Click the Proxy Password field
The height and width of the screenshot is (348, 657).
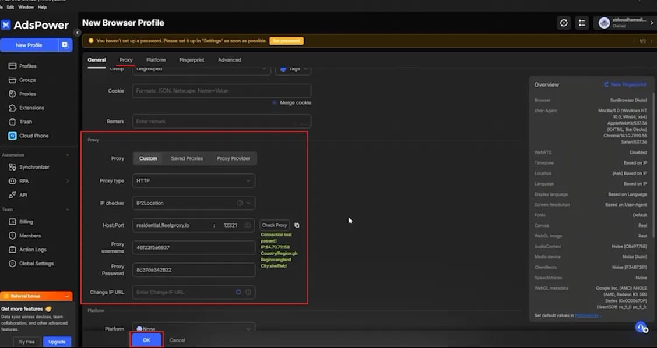coord(194,270)
